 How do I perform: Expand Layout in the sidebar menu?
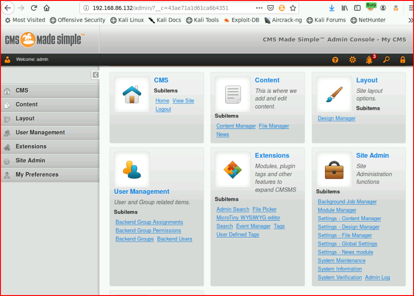point(50,118)
